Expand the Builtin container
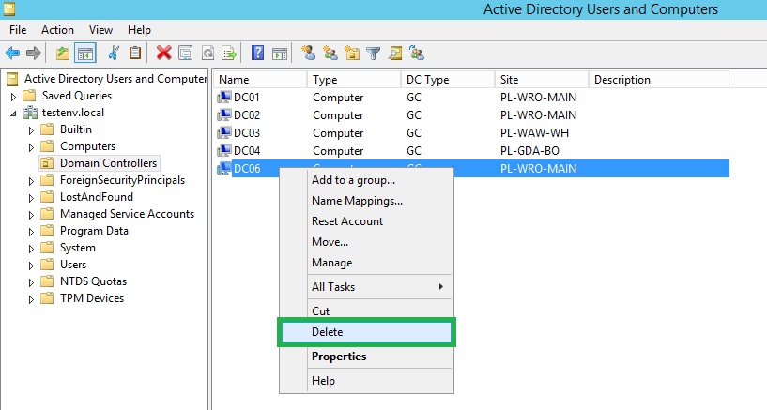The height and width of the screenshot is (410, 767). click(x=31, y=130)
